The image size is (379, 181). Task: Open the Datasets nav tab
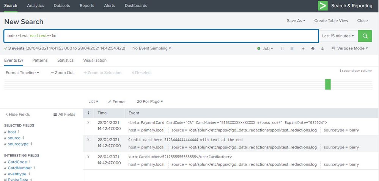tap(61, 6)
